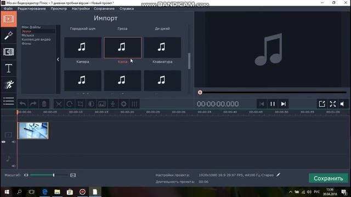Image resolution: width=351 pixels, height=197 pixels.
Task: Click the audio track note icon
Action: (8, 159)
